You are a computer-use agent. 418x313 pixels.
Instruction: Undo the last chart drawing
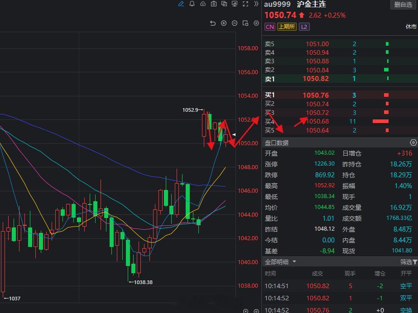[213, 23]
